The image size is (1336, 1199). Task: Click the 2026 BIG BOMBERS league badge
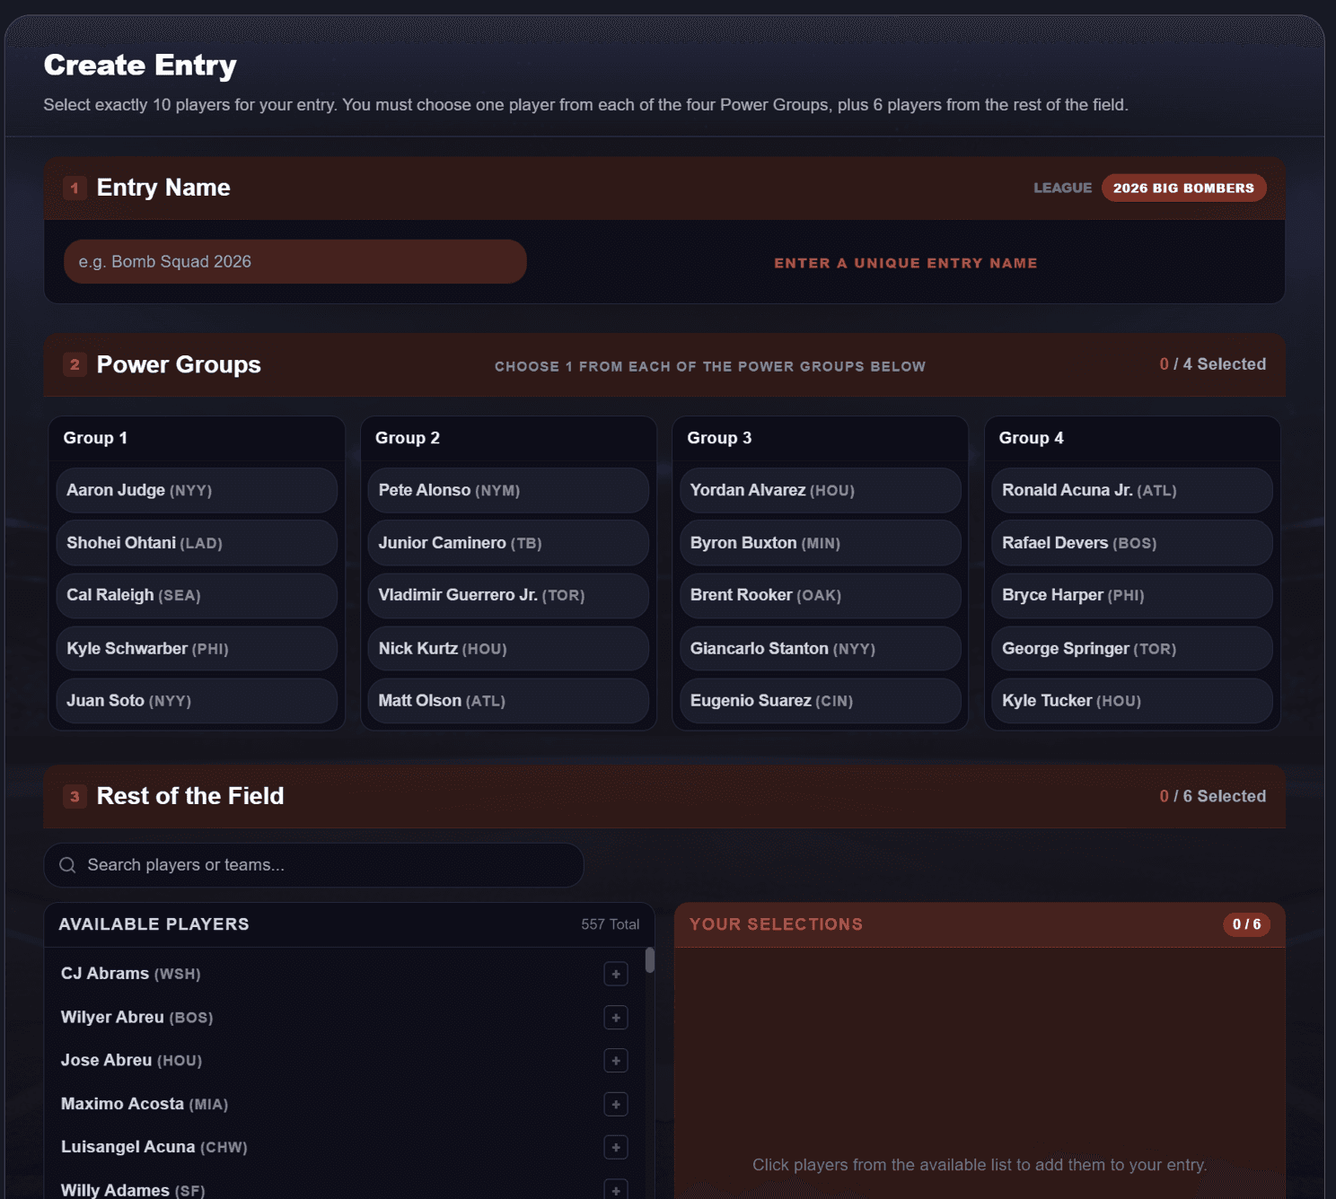pos(1183,188)
